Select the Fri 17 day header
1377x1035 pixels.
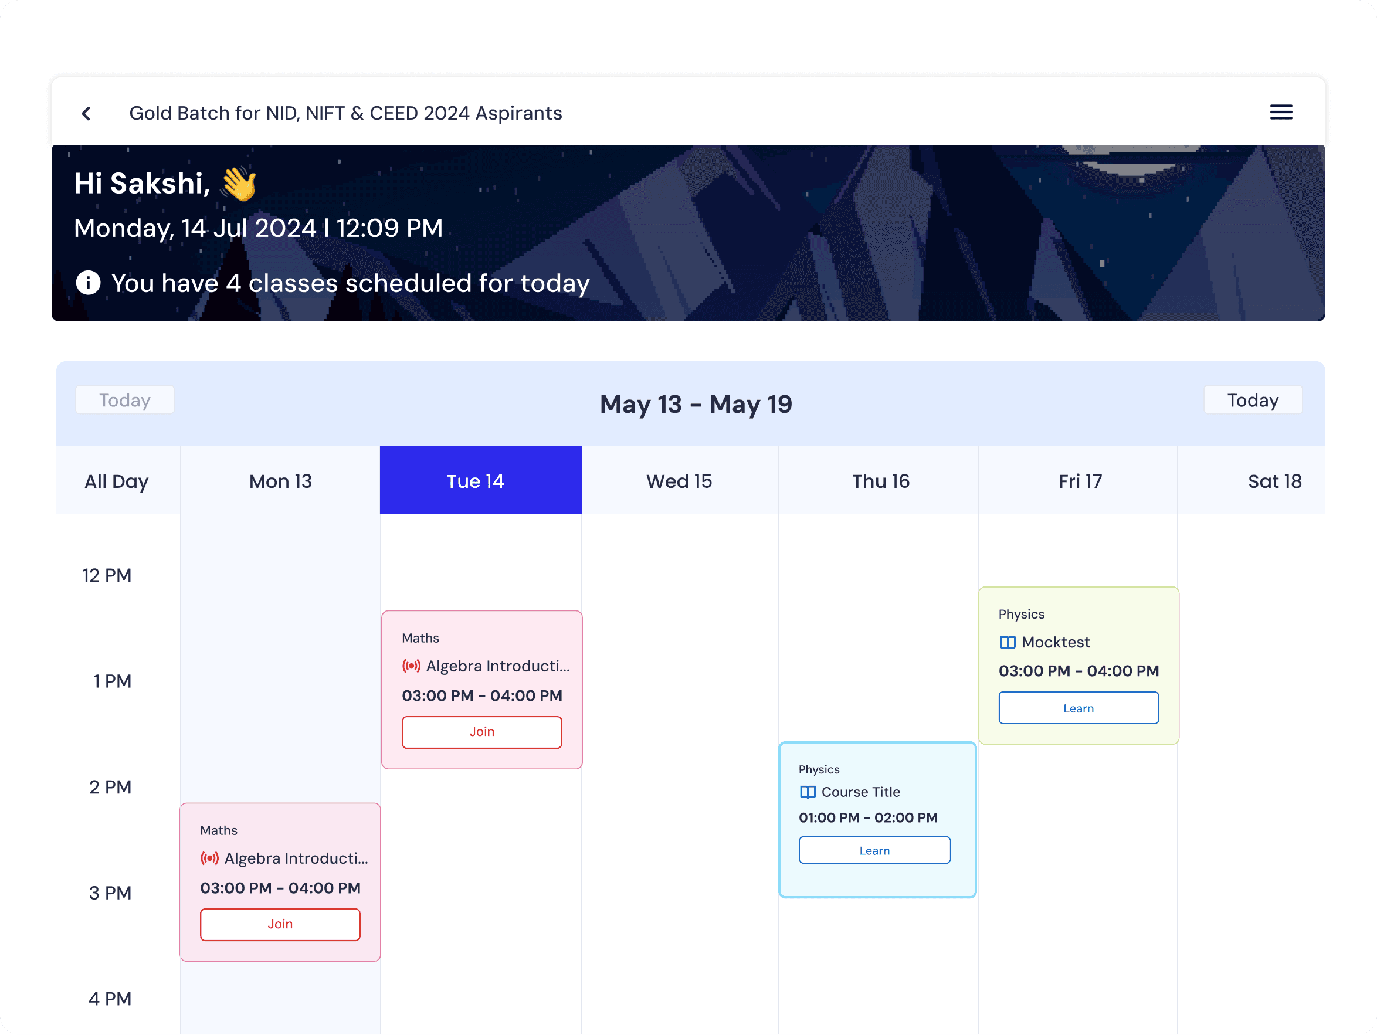point(1079,480)
